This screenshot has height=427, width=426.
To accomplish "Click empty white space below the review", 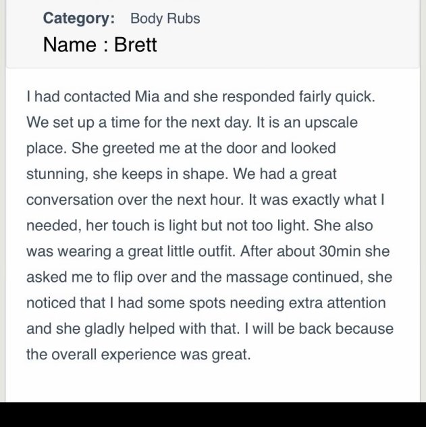I will 212,384.
